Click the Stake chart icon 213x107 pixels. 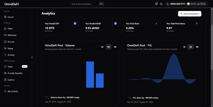tap(5, 29)
